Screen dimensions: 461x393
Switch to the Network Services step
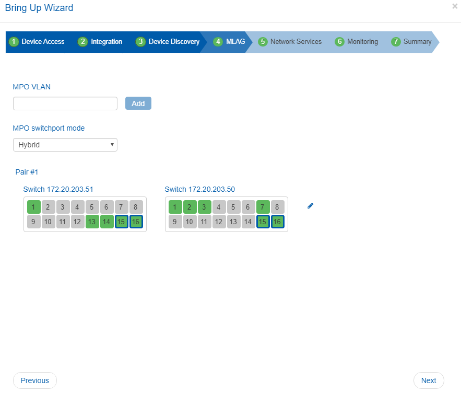point(290,42)
